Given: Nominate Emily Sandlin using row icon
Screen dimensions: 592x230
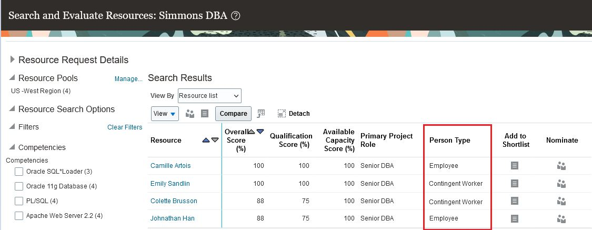Looking at the screenshot, I should (561, 184).
